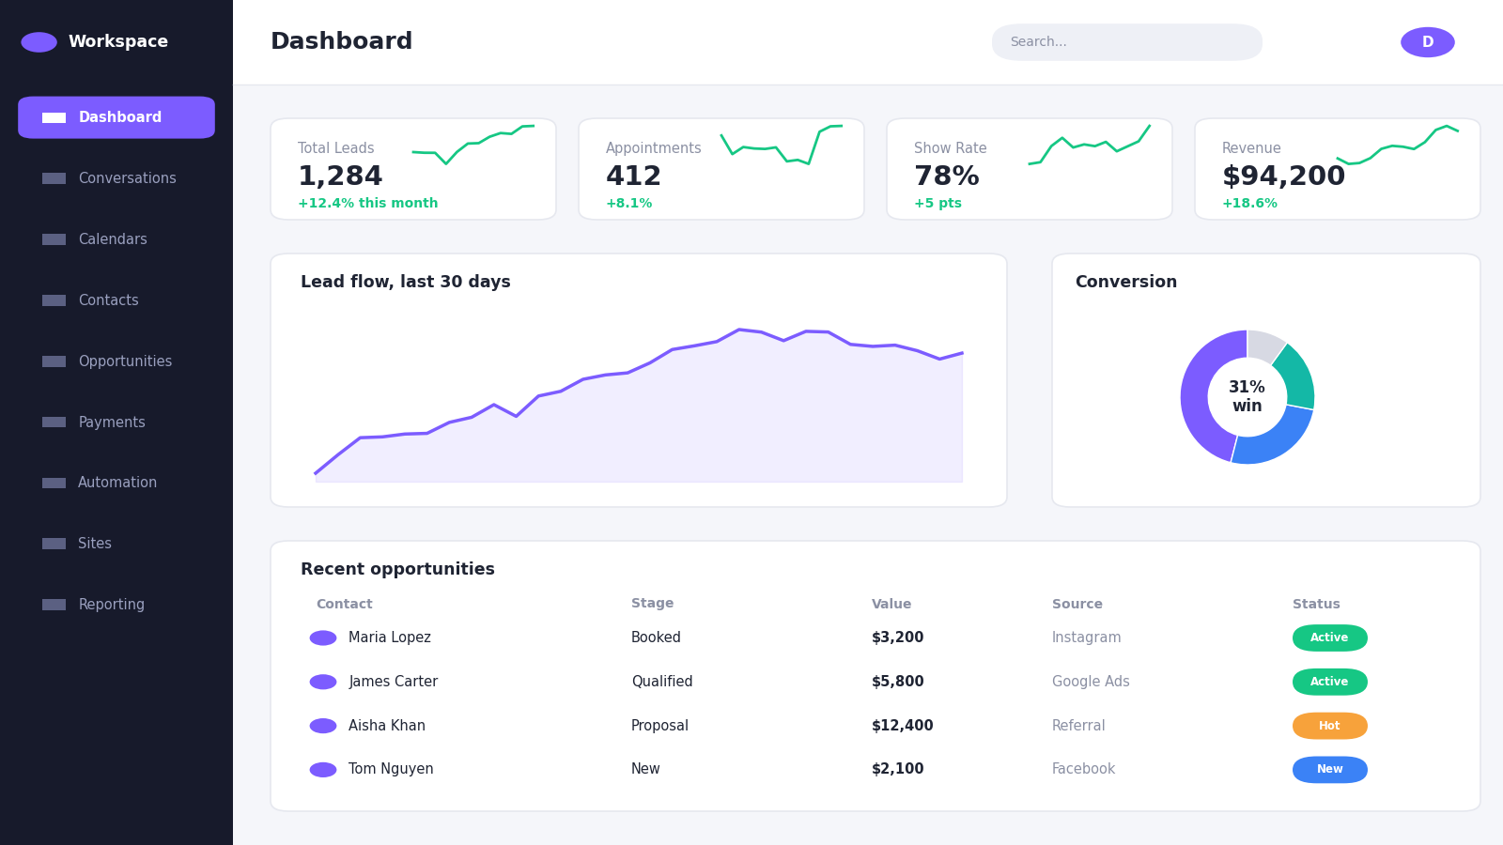This screenshot has width=1503, height=845.
Task: Click the Reporting sidebar icon
Action: point(54,605)
